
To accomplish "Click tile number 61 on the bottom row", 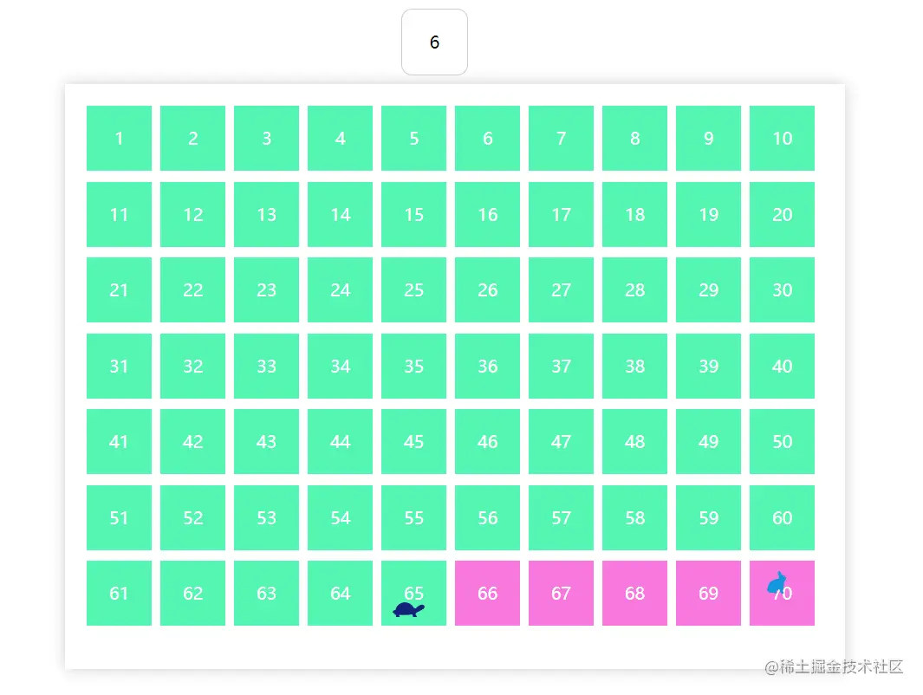I will pyautogui.click(x=119, y=593).
